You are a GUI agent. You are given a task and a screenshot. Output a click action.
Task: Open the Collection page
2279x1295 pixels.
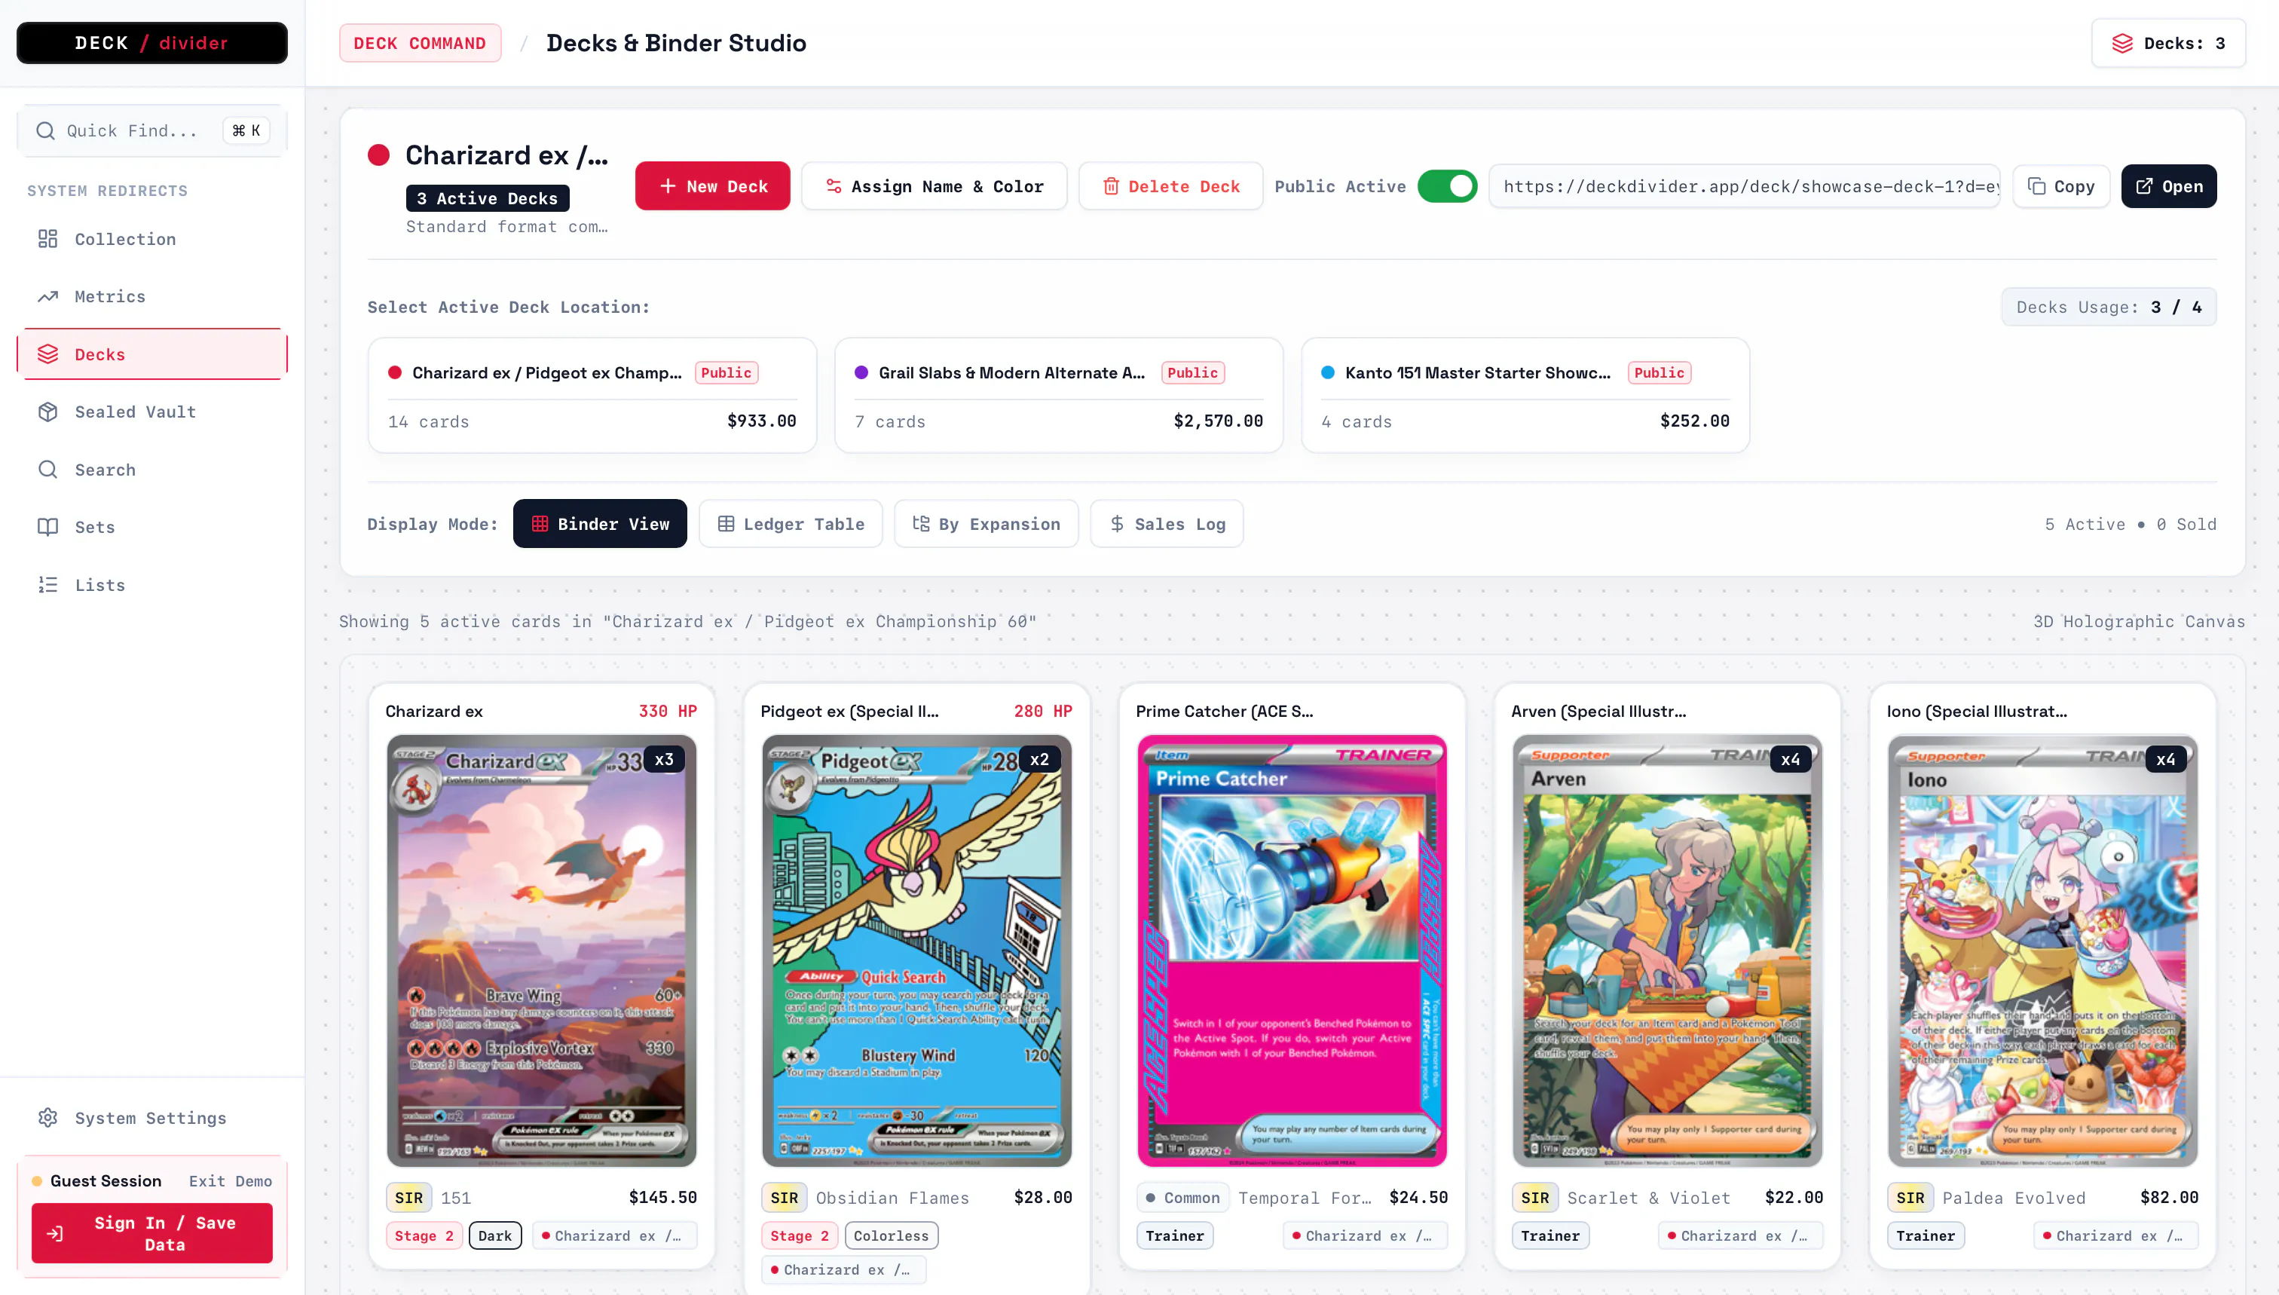tap(152, 239)
